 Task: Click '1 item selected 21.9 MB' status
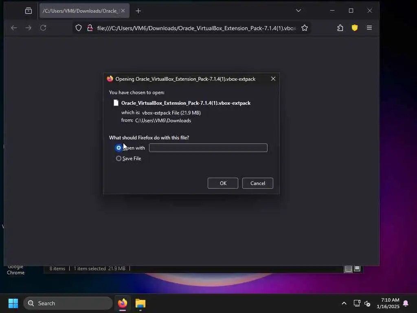[x=99, y=269]
